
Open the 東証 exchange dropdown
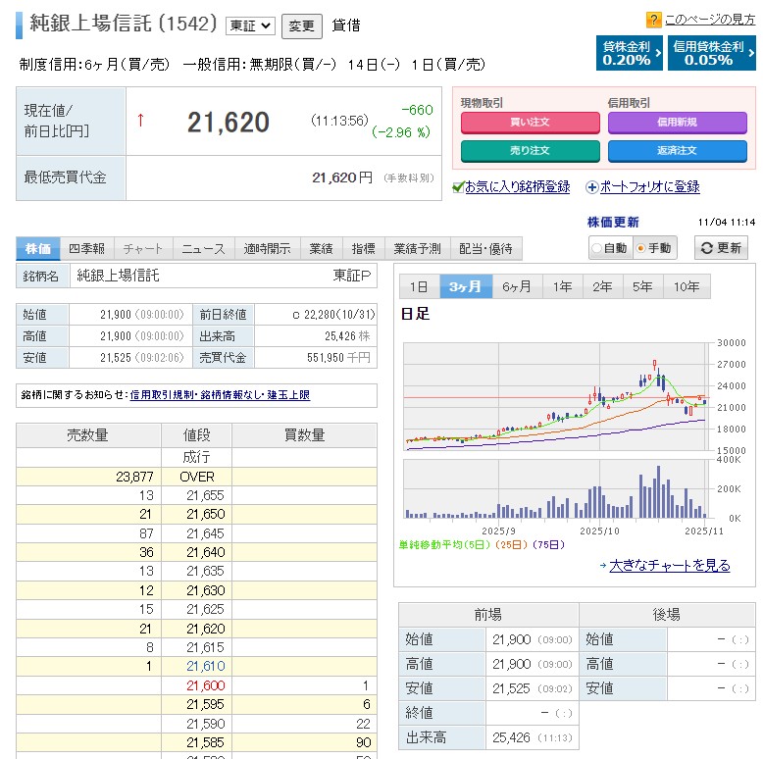(x=250, y=25)
